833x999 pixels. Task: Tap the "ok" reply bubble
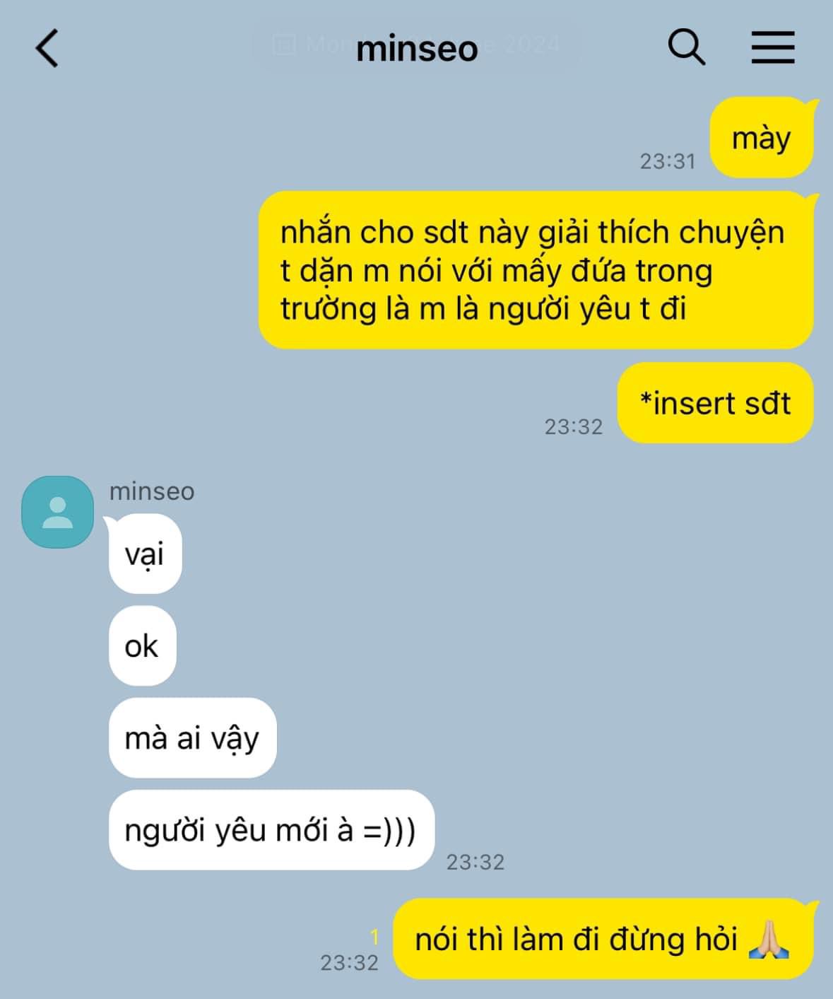142,645
